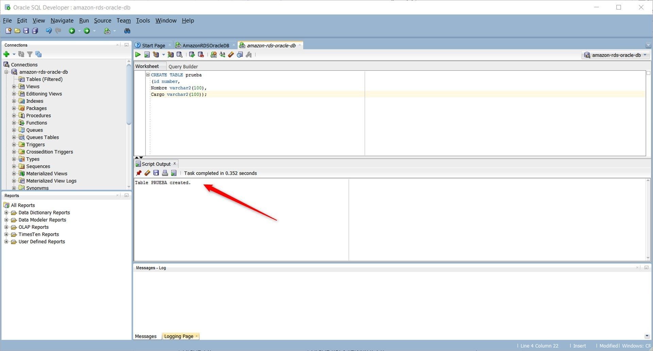Viewport: 653px width, 351px height.
Task: Expand User Defined Reports node
Action: [6, 241]
